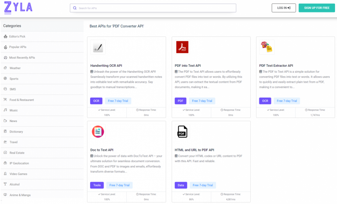Open HTML and URL to PDF API title
Viewport: 337px width, 204px height.
click(194, 150)
